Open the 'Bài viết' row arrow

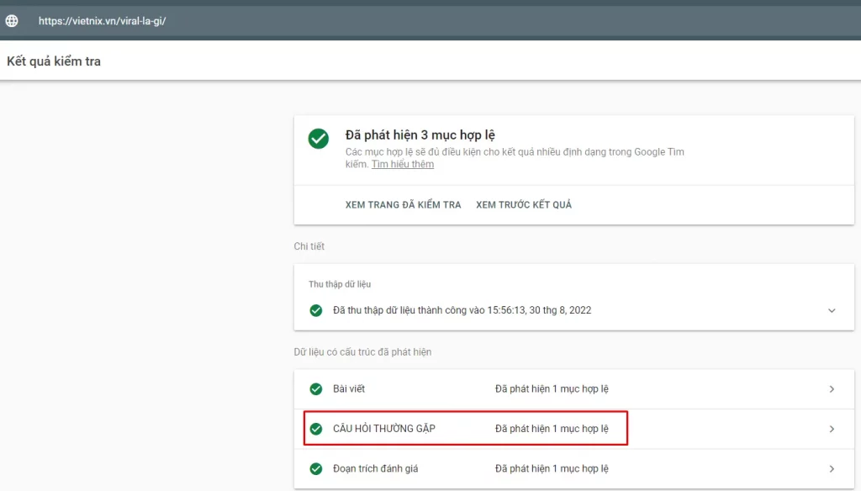point(832,388)
